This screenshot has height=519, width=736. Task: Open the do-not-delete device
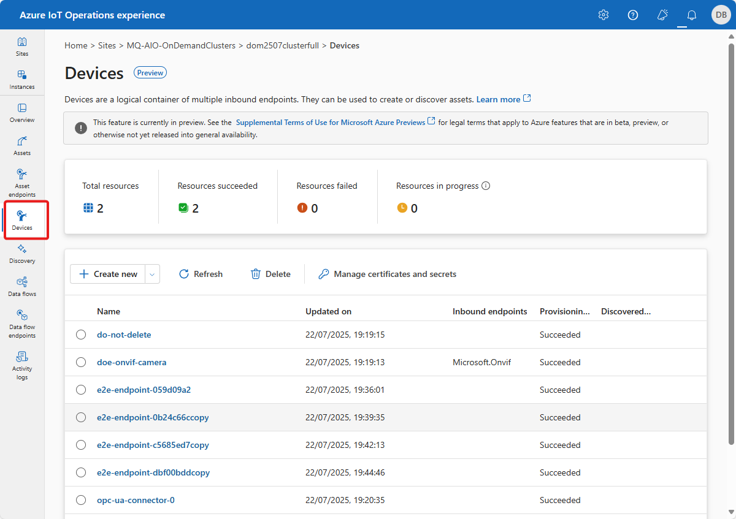point(124,335)
